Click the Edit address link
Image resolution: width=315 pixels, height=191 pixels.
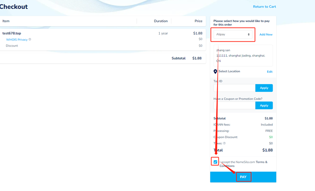coord(269,72)
